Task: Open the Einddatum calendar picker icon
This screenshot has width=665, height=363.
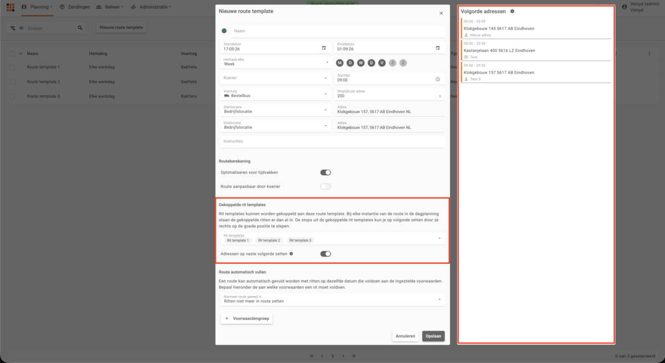Action: tap(438, 48)
